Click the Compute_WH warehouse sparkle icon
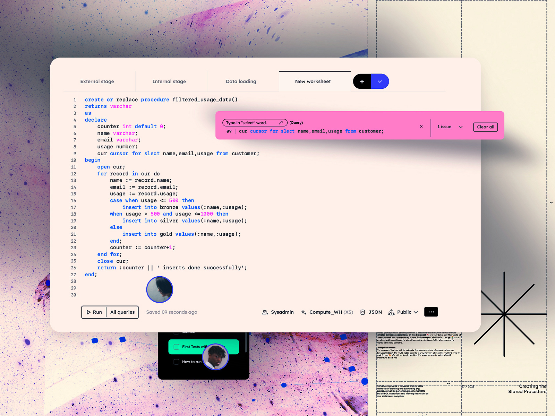The image size is (555, 416). pos(304,312)
